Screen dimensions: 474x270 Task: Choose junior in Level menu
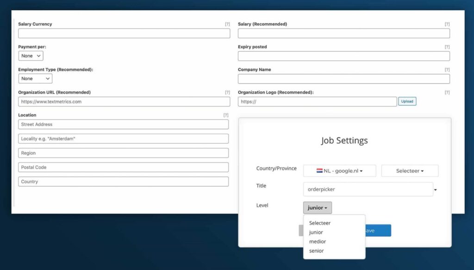tap(316, 232)
